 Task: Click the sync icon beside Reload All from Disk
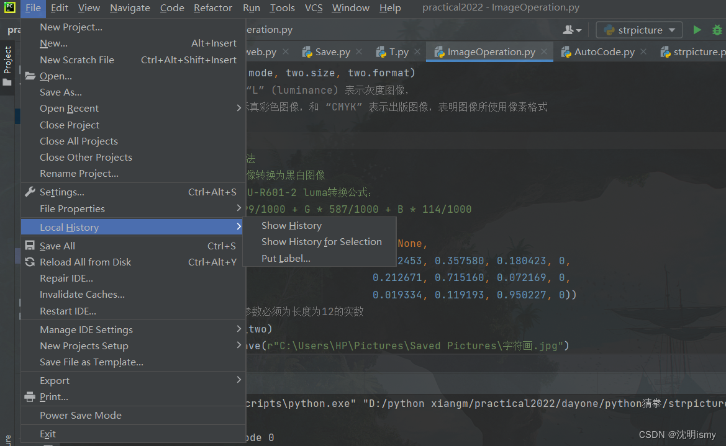coord(29,262)
